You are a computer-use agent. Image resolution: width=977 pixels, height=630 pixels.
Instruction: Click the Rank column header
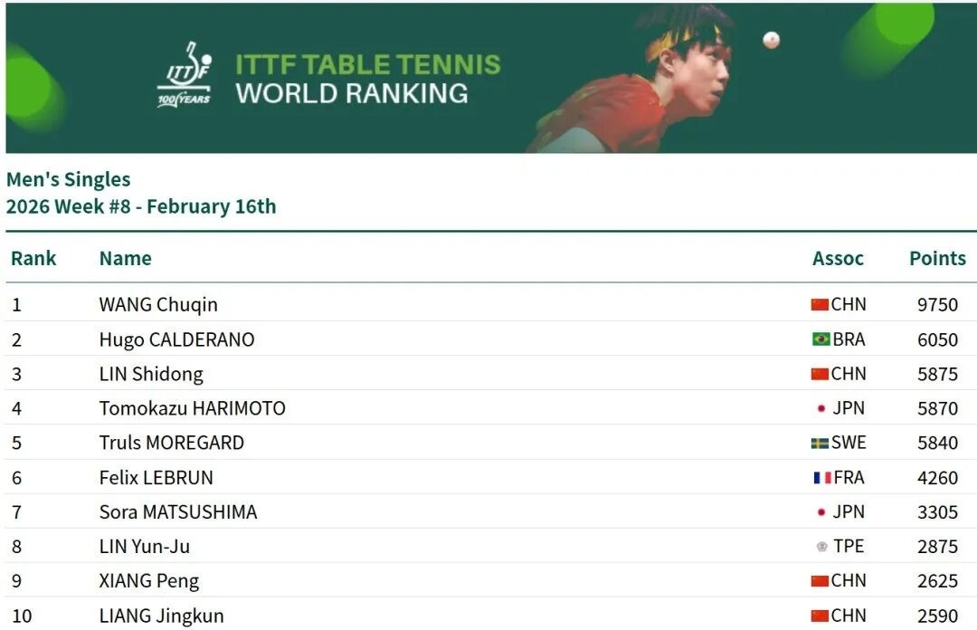coord(33,258)
